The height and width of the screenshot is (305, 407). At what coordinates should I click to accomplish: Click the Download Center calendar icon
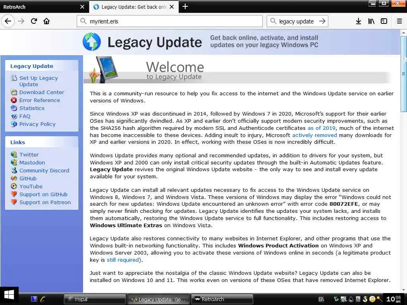pyautogui.click(x=14, y=92)
